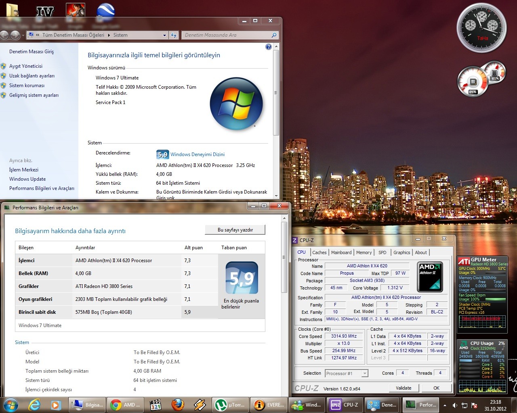Open Uzak bağlantı ayarları link
Image resolution: width=517 pixels, height=413 pixels.
click(32, 76)
